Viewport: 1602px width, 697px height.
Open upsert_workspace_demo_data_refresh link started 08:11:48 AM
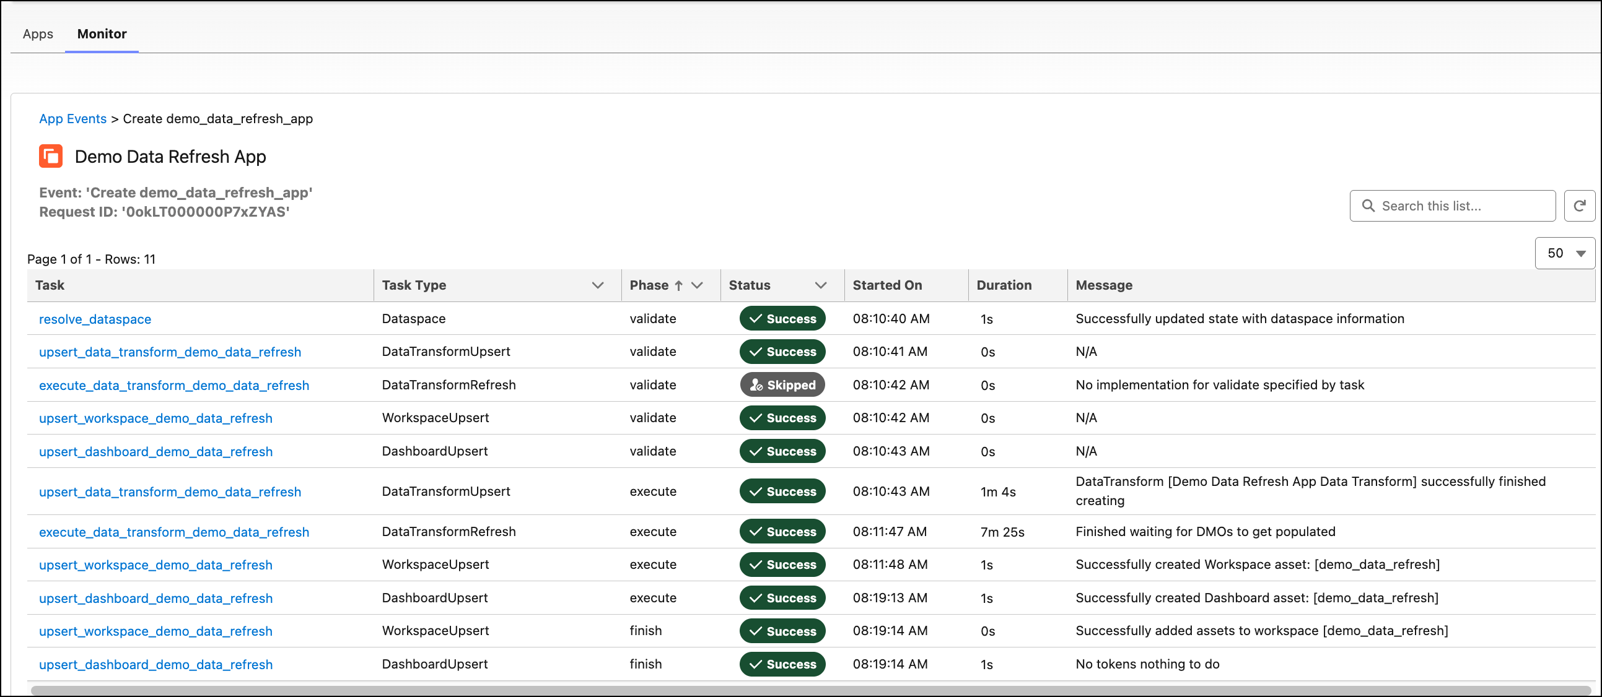[155, 565]
